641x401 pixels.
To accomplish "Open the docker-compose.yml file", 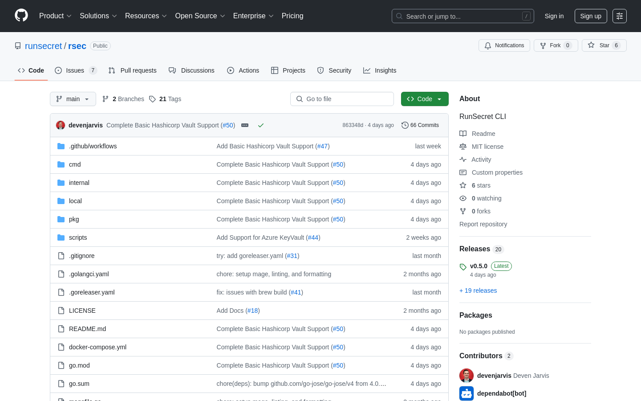I will tap(97, 347).
